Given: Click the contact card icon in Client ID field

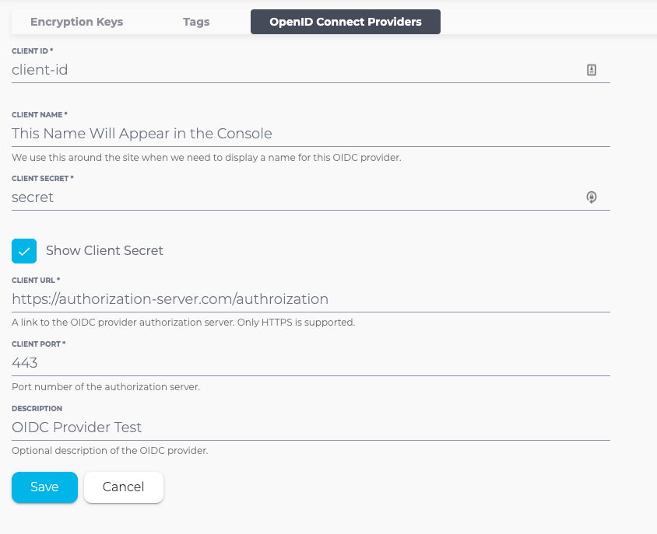Looking at the screenshot, I should coord(591,70).
